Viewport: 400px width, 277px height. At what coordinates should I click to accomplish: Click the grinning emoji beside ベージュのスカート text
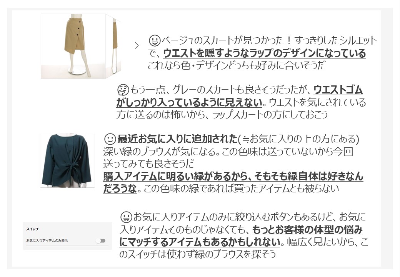pos(155,40)
